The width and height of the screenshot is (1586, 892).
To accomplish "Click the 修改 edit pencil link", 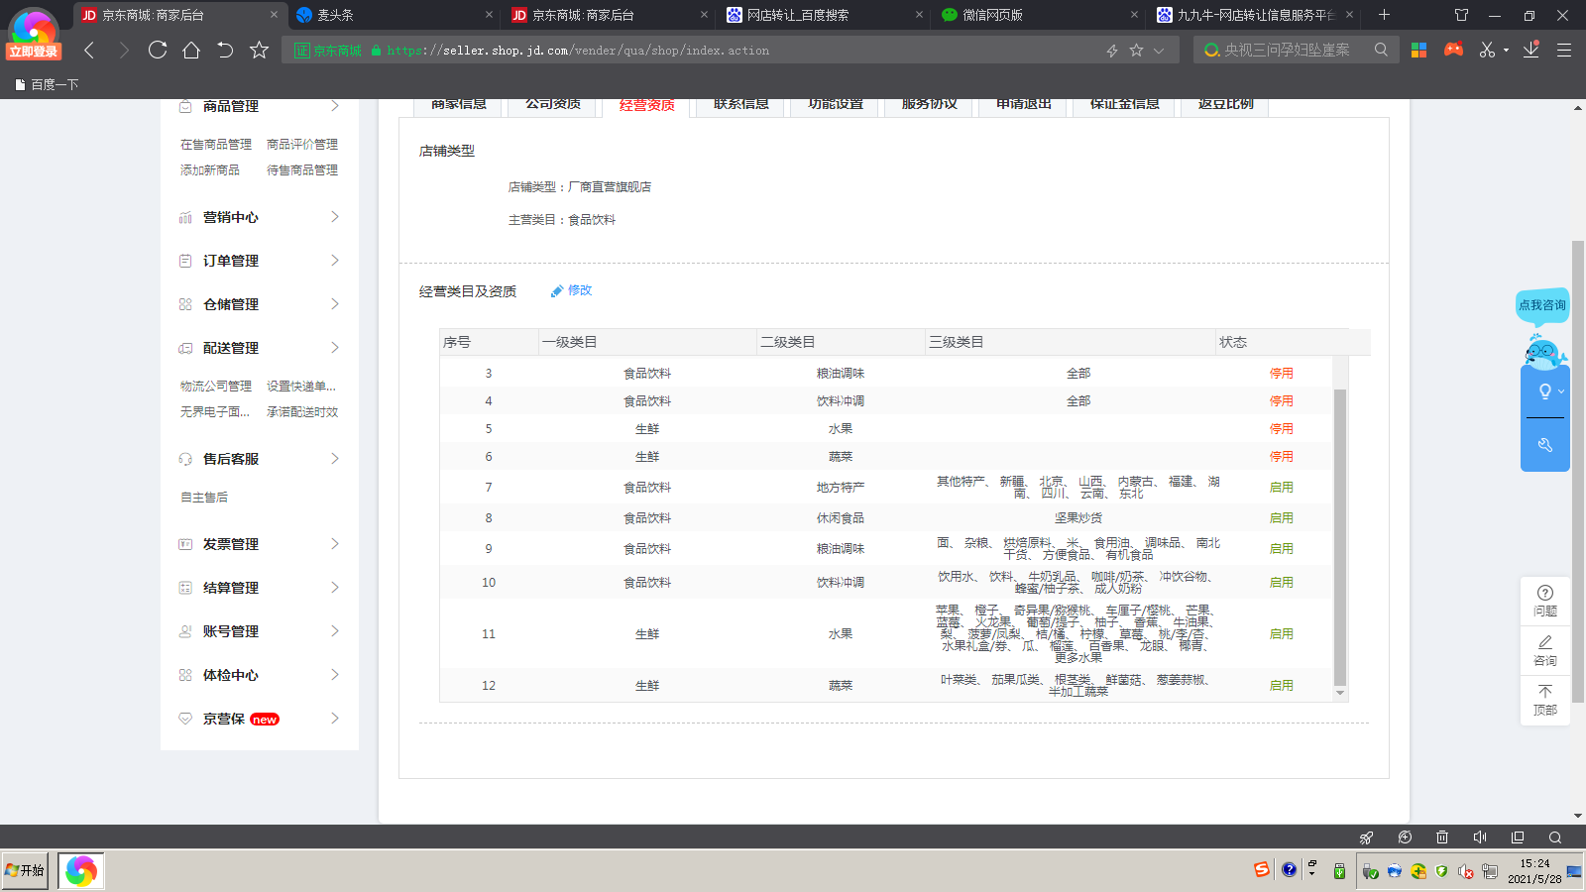I will [572, 290].
